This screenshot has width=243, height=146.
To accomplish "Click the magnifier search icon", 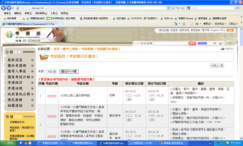I will tap(237, 8).
